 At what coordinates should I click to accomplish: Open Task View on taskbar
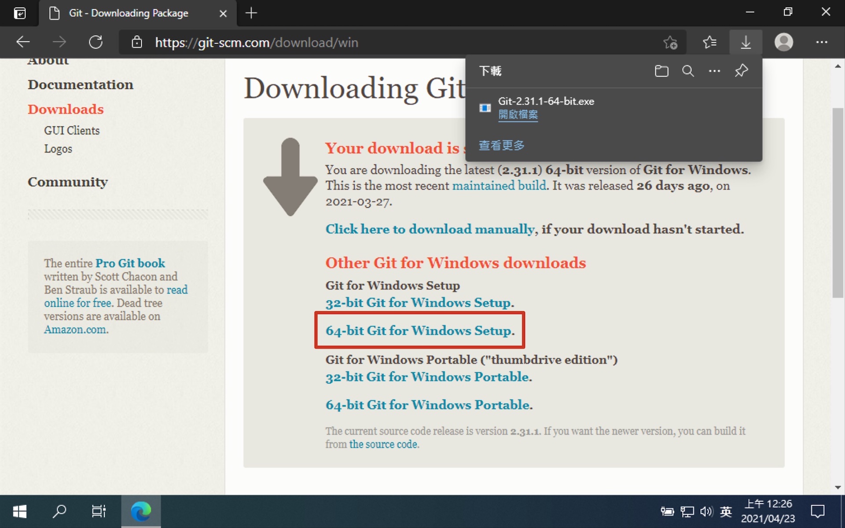[x=99, y=511]
